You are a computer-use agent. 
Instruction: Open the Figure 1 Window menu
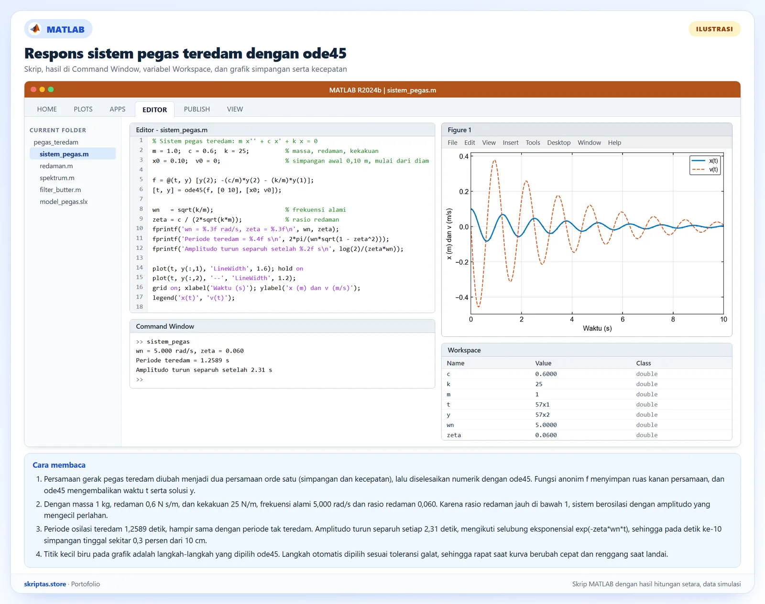click(589, 143)
